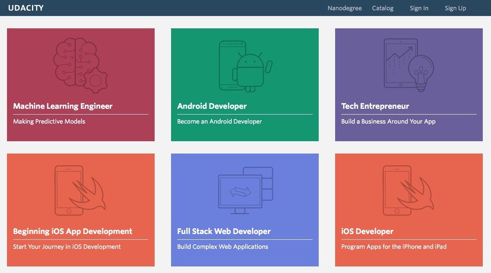
Task: Open the Tech Entrepreneur heading link
Action: pyautogui.click(x=375, y=106)
